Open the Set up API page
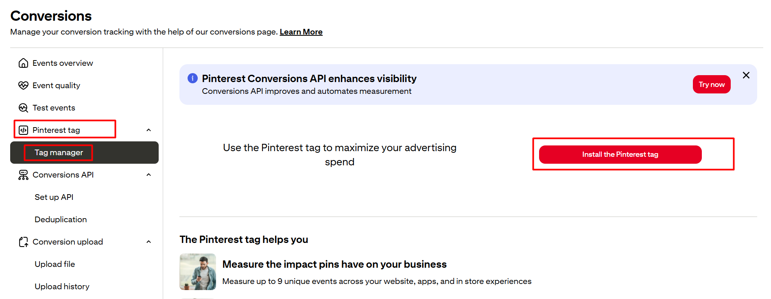The height and width of the screenshot is (299, 771). [x=54, y=197]
